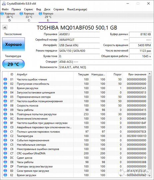Click the 29 °C temperature indicator
Screen dimensions: 154x180
click(13, 64)
